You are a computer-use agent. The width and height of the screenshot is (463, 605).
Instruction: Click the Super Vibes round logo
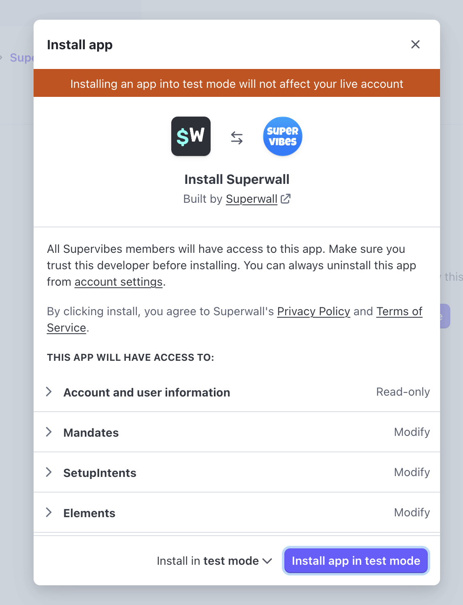[x=283, y=136]
